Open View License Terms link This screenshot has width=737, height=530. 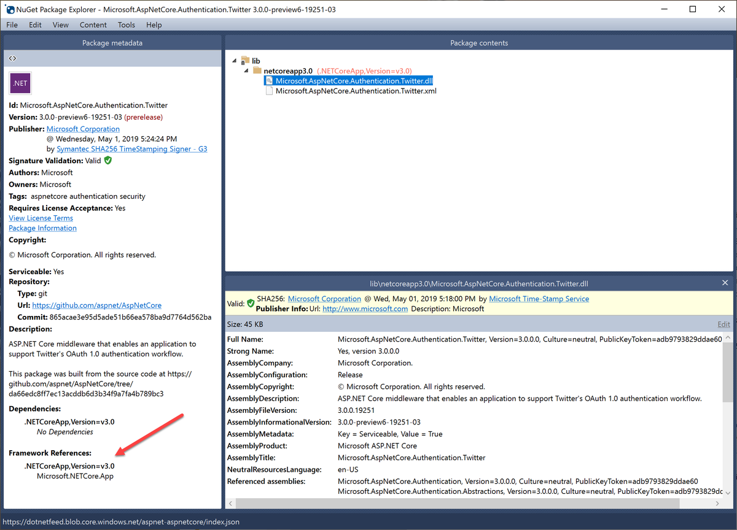pyautogui.click(x=41, y=218)
